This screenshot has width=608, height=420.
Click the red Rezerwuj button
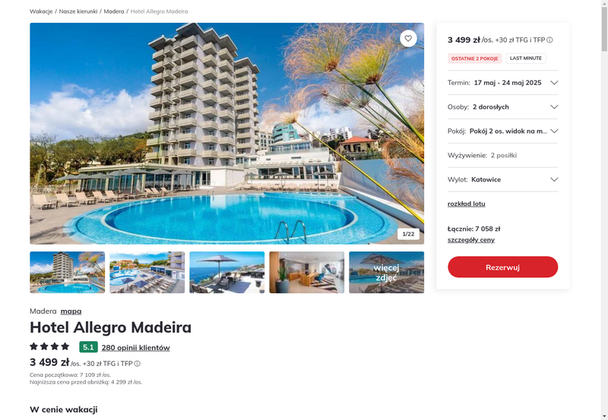pyautogui.click(x=502, y=267)
